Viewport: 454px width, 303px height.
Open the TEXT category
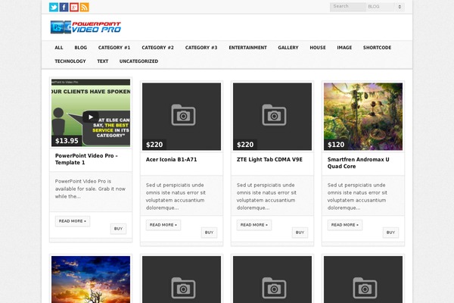(102, 61)
